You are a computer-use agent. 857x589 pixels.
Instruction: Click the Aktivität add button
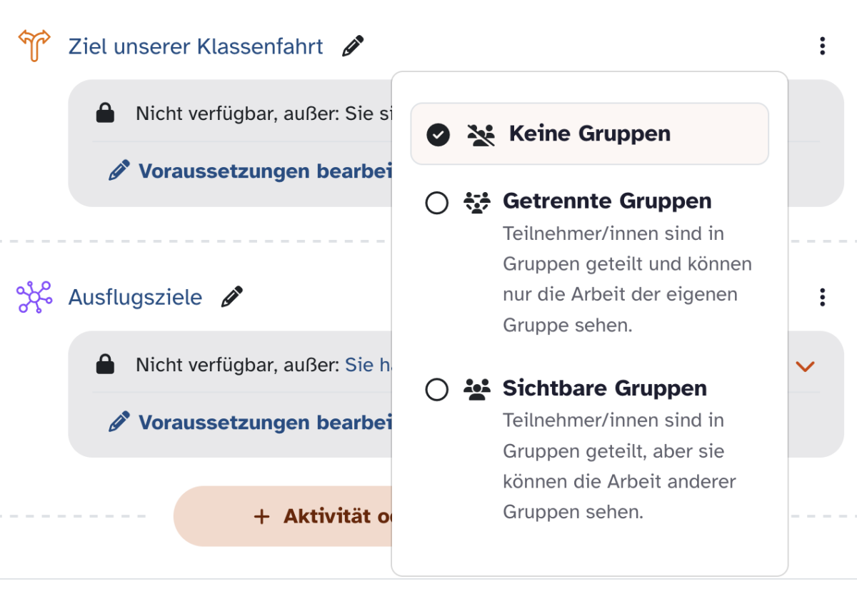pos(283,516)
